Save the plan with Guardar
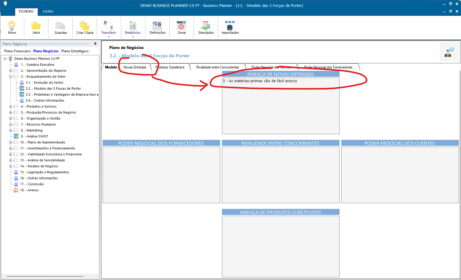The height and width of the screenshot is (280, 461). click(x=60, y=25)
